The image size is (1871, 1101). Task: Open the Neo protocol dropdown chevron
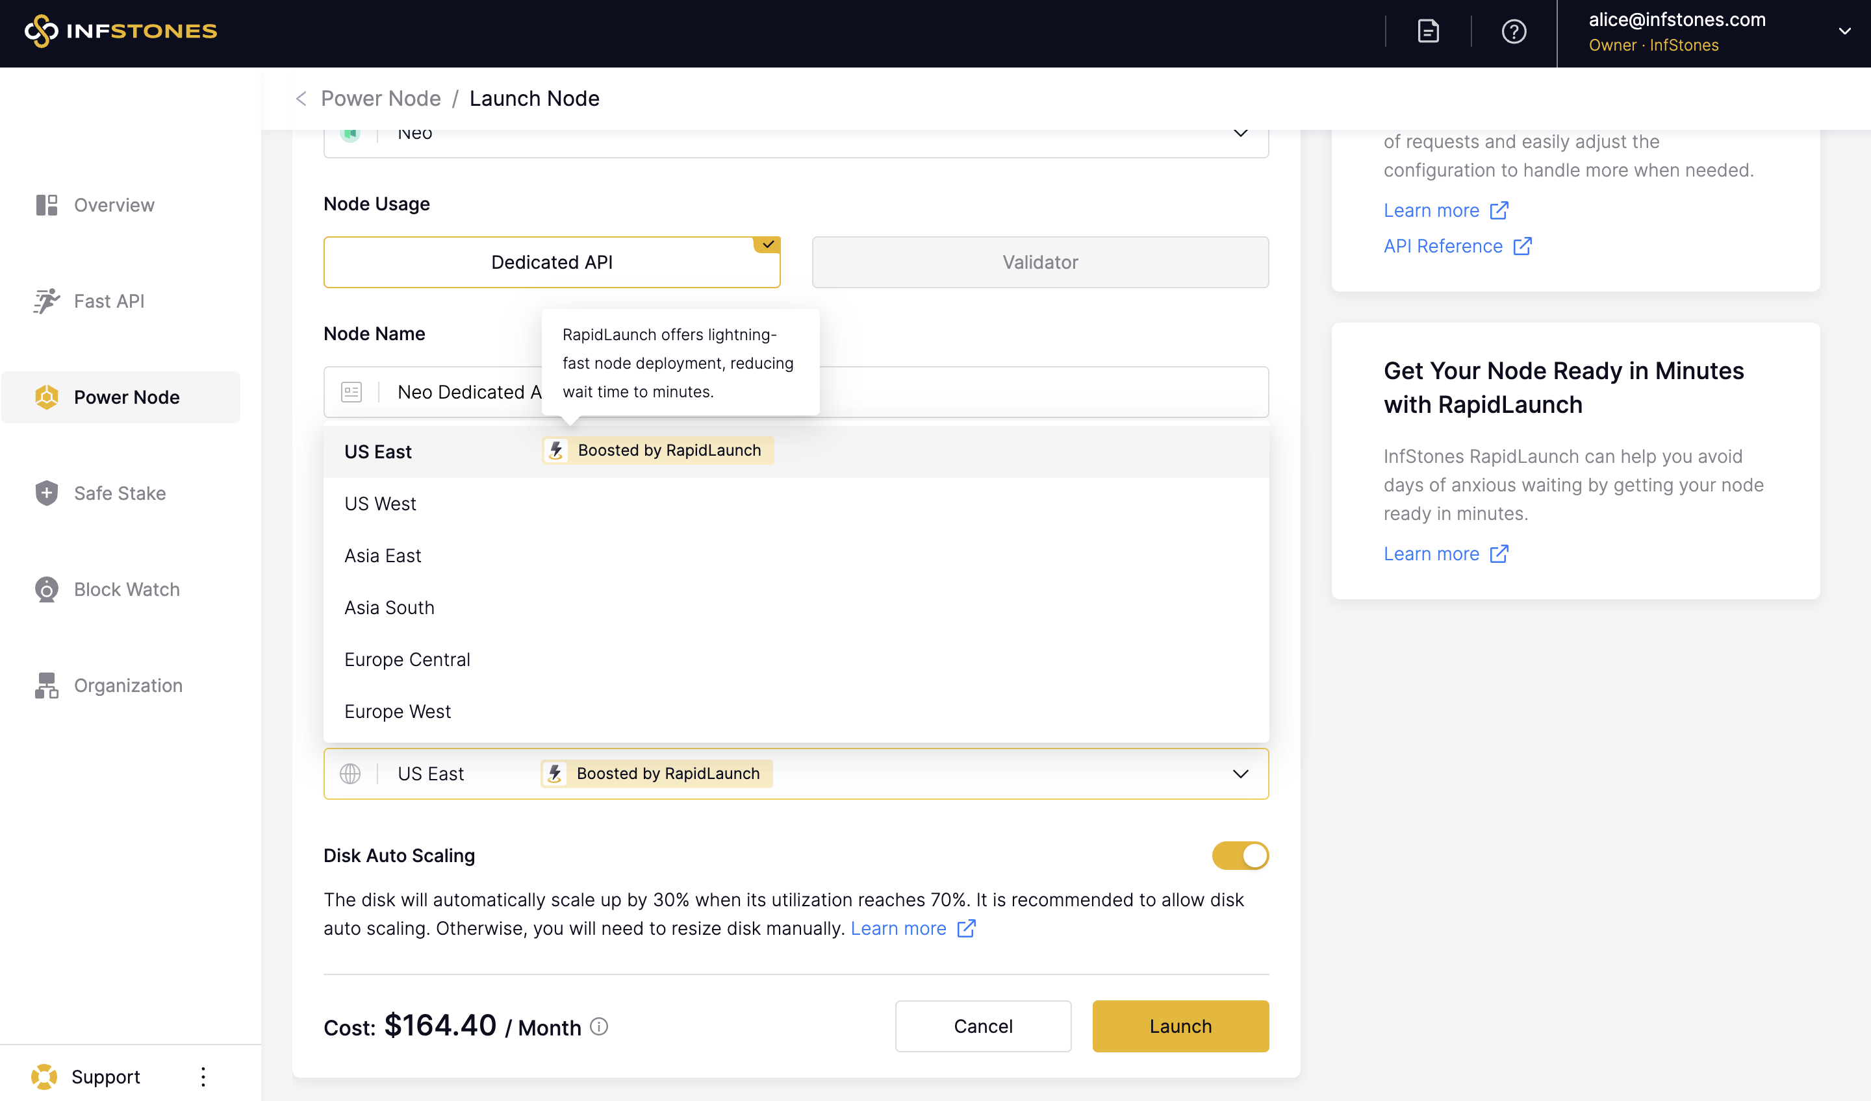click(1240, 134)
